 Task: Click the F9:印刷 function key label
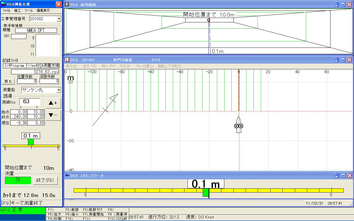pos(54,219)
